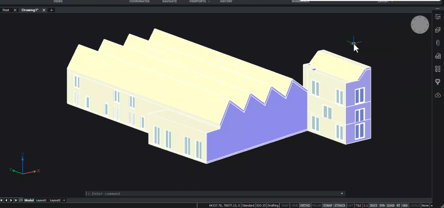Go to next layout tab arrow
Image resolution: width=444 pixels, height=208 pixels.
click(11, 200)
